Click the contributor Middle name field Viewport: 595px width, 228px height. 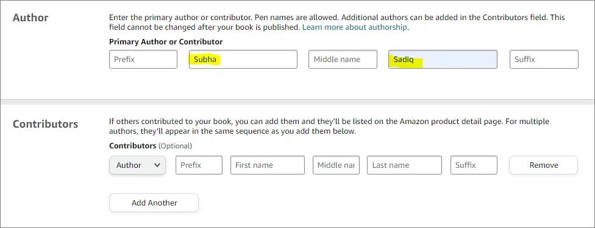pyautogui.click(x=336, y=165)
